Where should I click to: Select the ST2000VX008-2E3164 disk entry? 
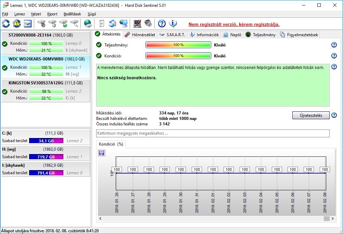(x=46, y=42)
